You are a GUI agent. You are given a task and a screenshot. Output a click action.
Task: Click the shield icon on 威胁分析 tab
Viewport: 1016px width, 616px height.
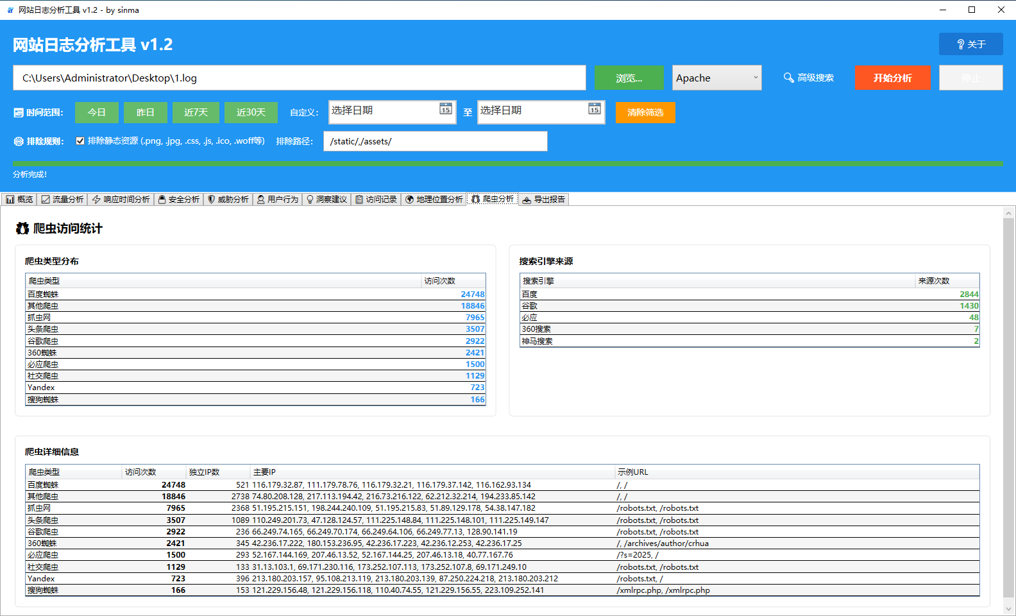tap(212, 200)
